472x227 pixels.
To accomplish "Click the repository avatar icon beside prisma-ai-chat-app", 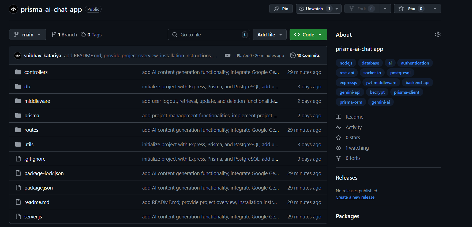I will click(13, 9).
